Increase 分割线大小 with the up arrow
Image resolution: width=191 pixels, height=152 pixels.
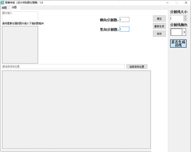pyautogui.click(x=185, y=17)
